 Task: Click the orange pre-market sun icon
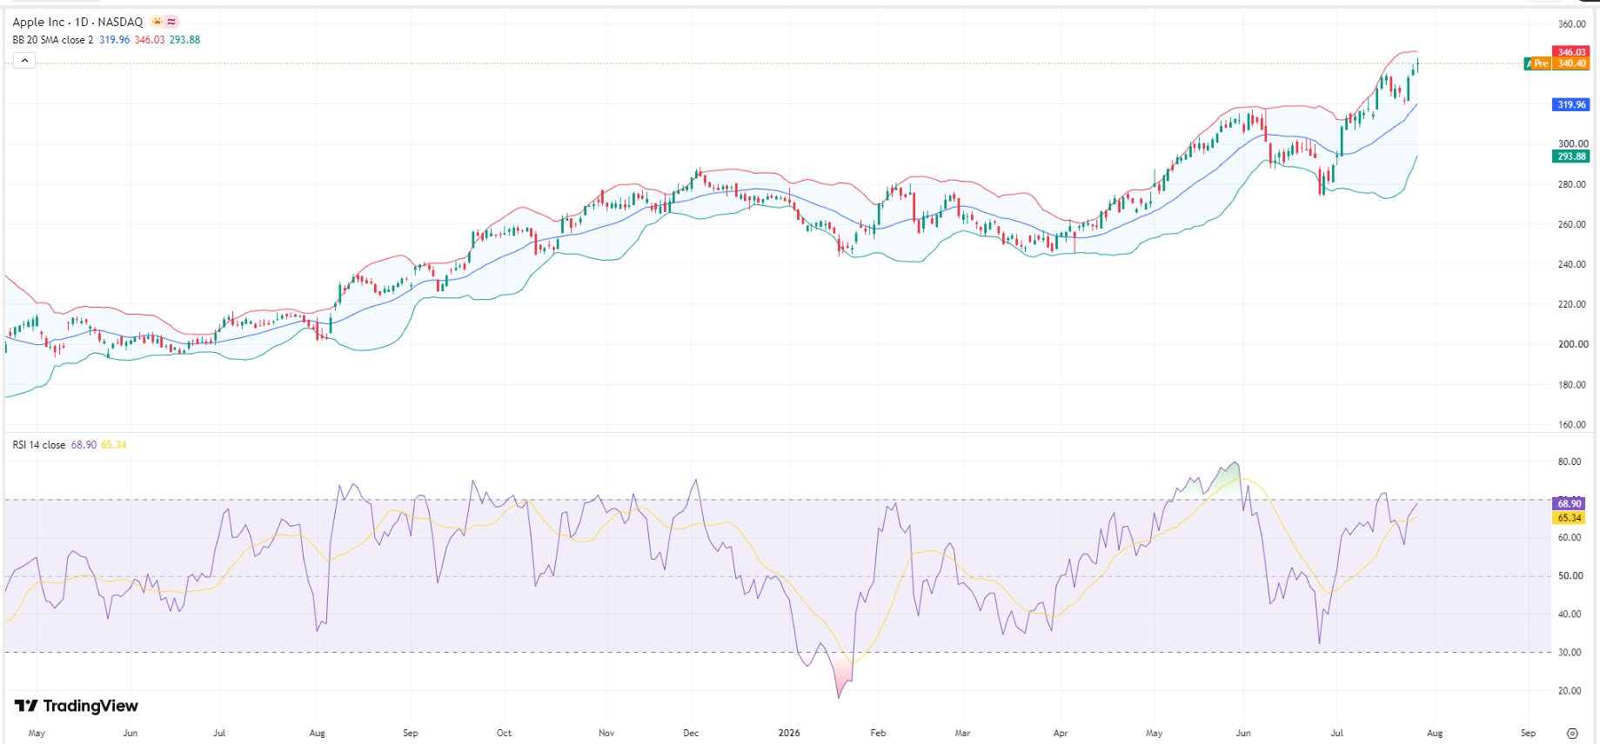(x=157, y=22)
